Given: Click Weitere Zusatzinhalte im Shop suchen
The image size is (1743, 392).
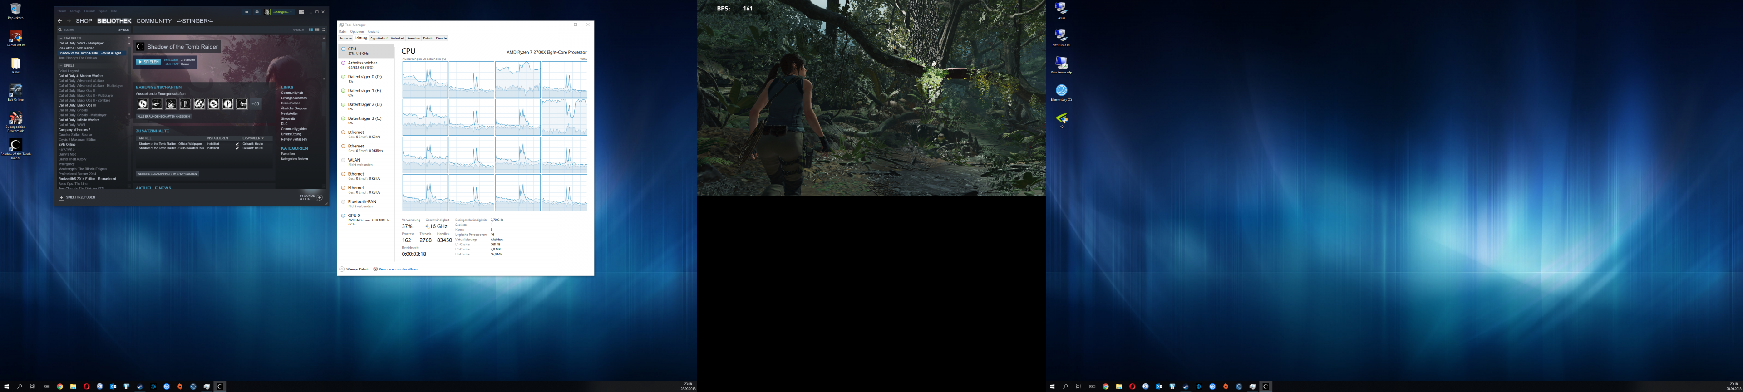Looking at the screenshot, I should [168, 174].
